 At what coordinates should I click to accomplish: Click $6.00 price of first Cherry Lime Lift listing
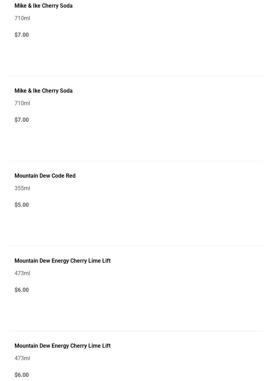click(x=21, y=290)
